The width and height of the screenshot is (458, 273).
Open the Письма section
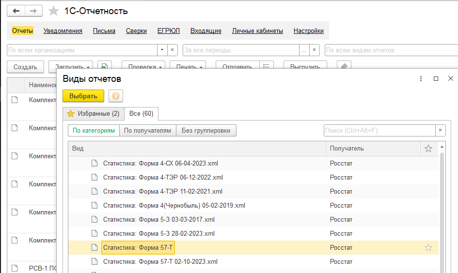104,30
